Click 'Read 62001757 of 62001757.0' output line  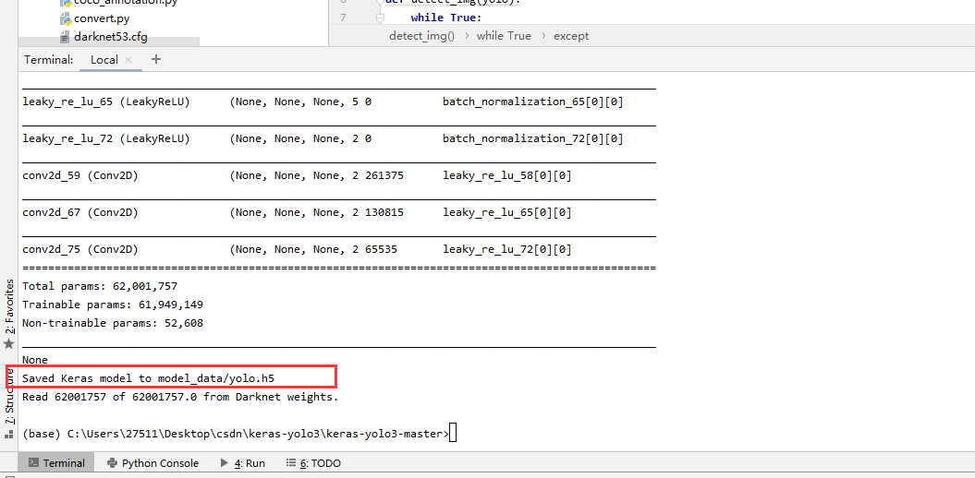click(180, 397)
